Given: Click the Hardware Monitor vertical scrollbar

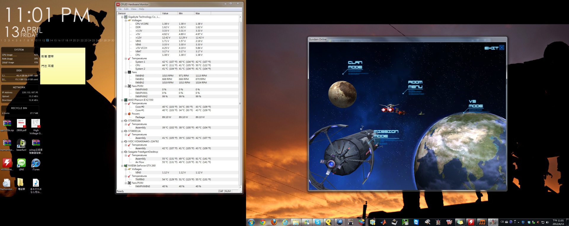Looking at the screenshot, I should (240, 104).
